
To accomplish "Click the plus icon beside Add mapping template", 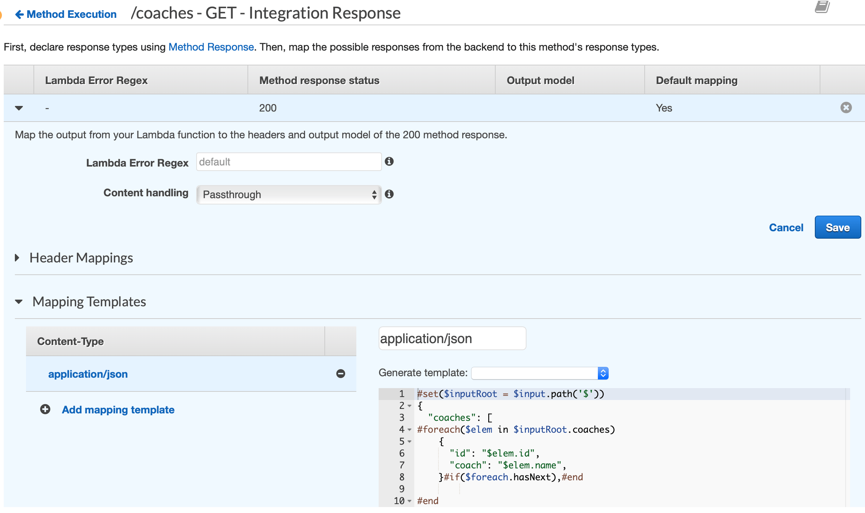I will tap(45, 409).
